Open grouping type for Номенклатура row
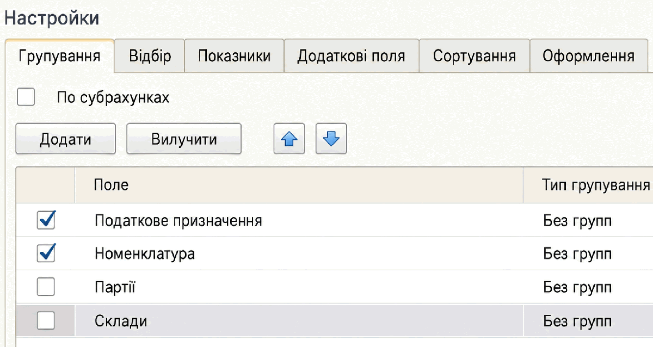Image resolution: width=653 pixels, height=347 pixels. click(588, 253)
